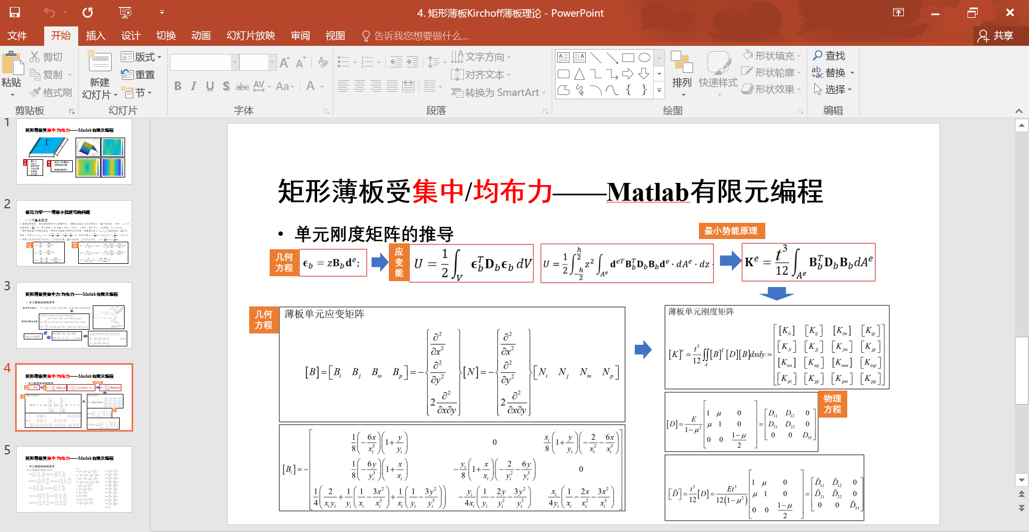The image size is (1029, 532).
Task: Open the 文件 menu
Action: (17, 36)
